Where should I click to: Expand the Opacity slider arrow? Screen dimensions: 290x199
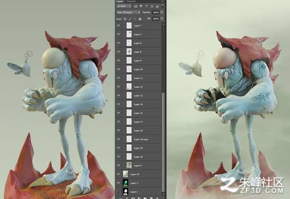click(162, 13)
